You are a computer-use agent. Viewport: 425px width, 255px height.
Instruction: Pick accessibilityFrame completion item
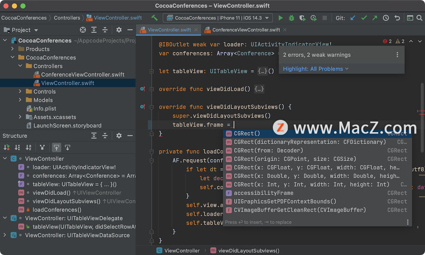point(317,193)
